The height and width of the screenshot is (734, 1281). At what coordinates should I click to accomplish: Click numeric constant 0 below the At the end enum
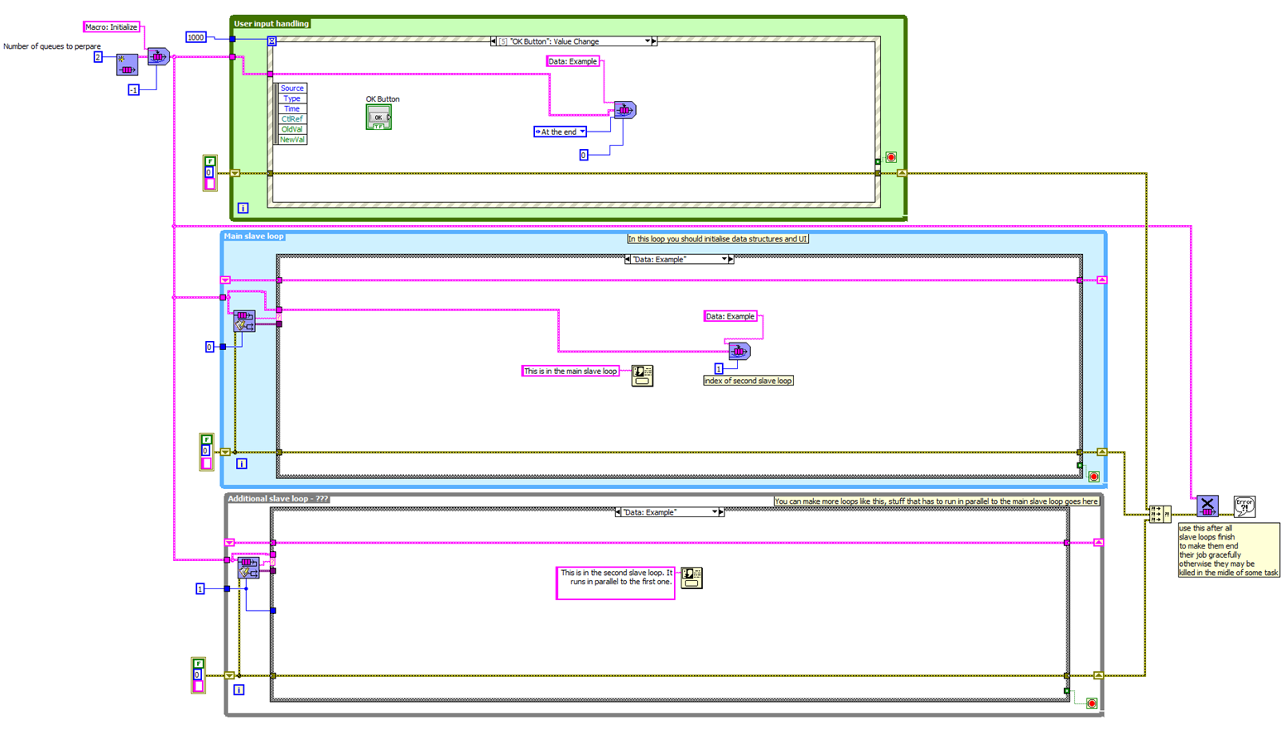[583, 155]
